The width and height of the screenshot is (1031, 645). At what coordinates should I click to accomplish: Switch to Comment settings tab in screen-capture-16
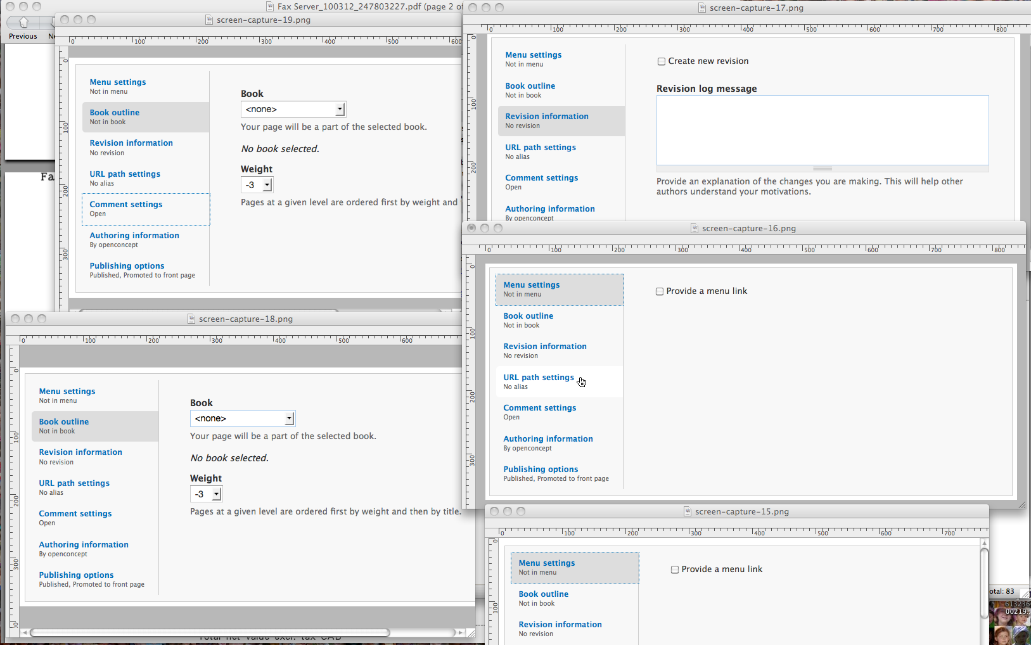coord(560,412)
